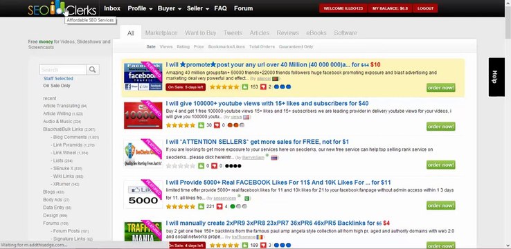Order the 5000 Facebook Likes service
Image resolution: width=511 pixels, height=249 pixels.
tap(440, 205)
